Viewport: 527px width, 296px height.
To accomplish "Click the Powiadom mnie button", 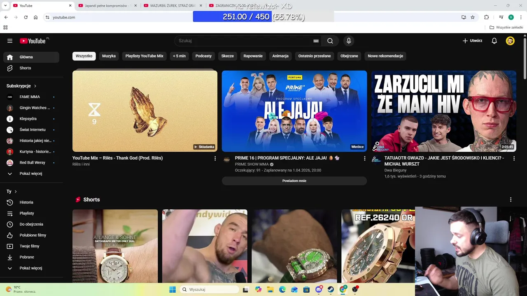I will coord(294,181).
